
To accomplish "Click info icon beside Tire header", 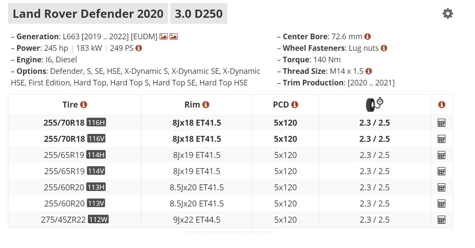I will [x=84, y=105].
